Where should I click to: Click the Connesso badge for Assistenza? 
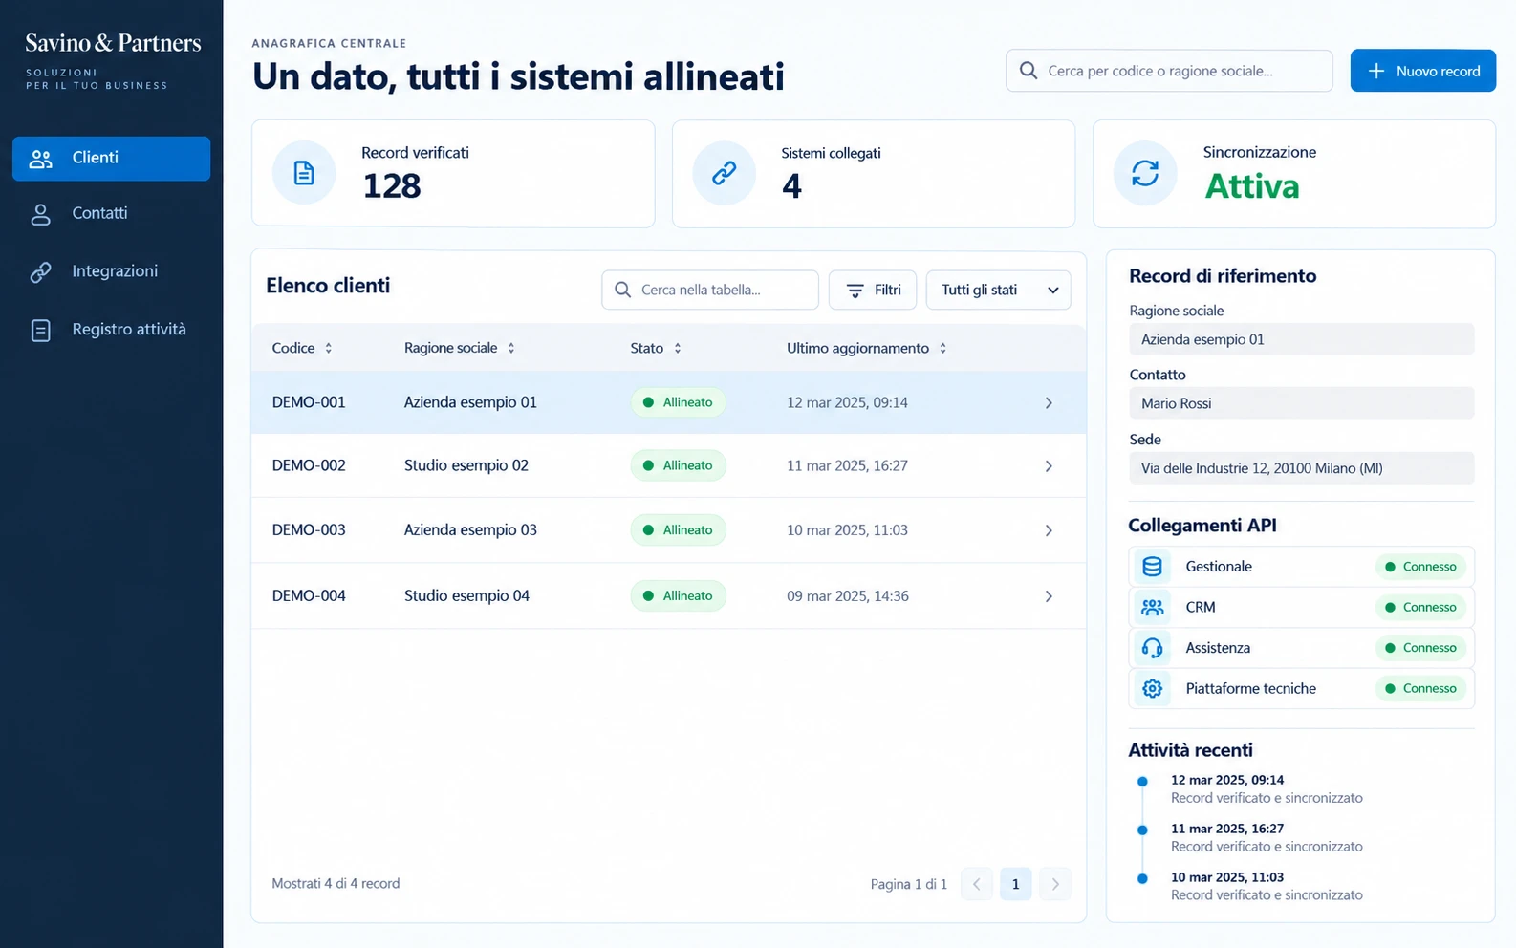click(x=1420, y=648)
